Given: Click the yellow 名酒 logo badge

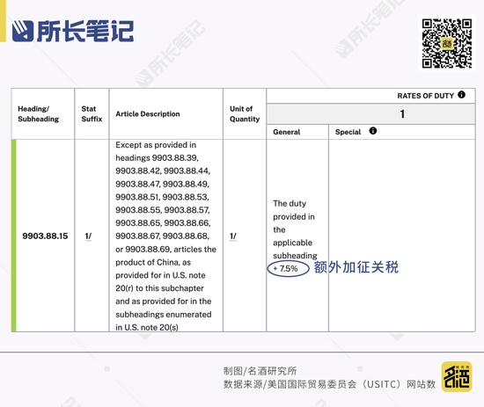Looking at the screenshot, I should tap(457, 376).
